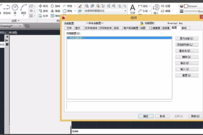Open the Text (文字) annotation tool

pyautogui.click(x=133, y=9)
